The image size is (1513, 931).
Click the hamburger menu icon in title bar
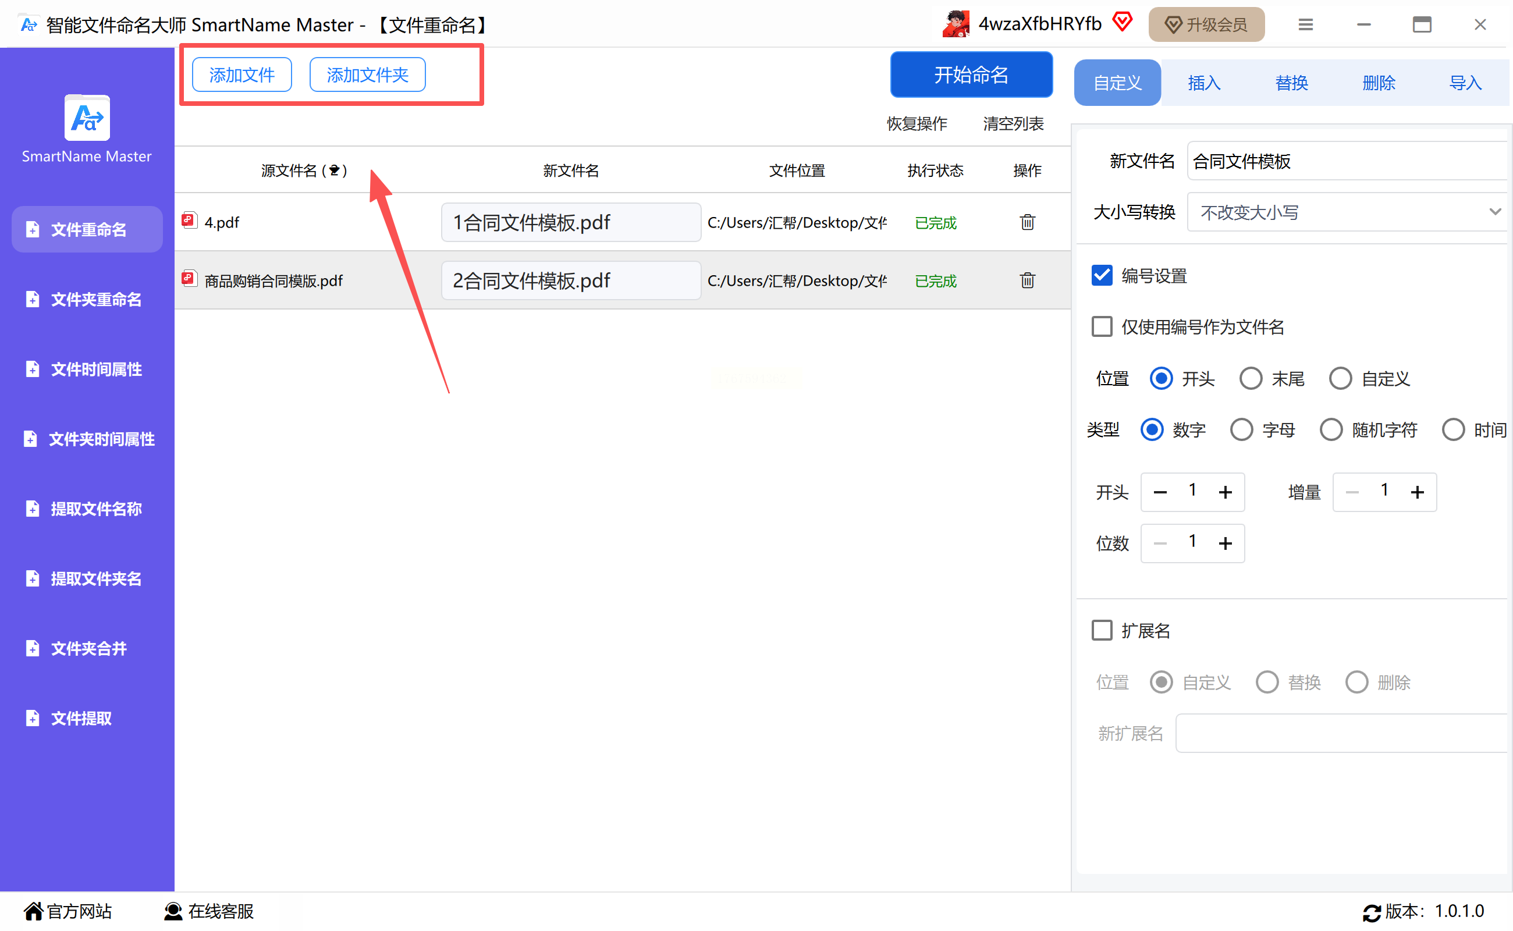click(1305, 24)
